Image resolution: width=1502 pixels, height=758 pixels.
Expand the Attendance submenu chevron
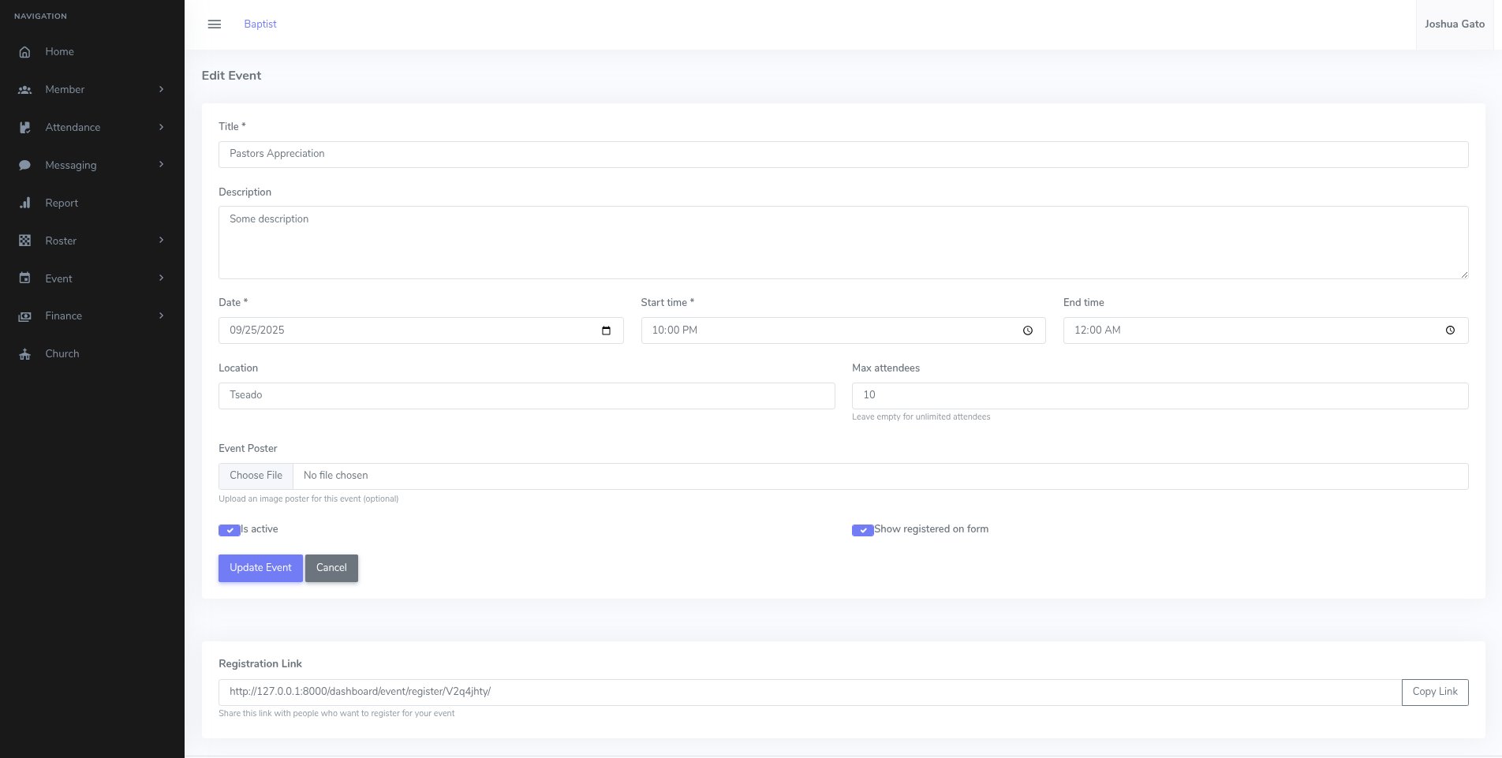pyautogui.click(x=161, y=127)
